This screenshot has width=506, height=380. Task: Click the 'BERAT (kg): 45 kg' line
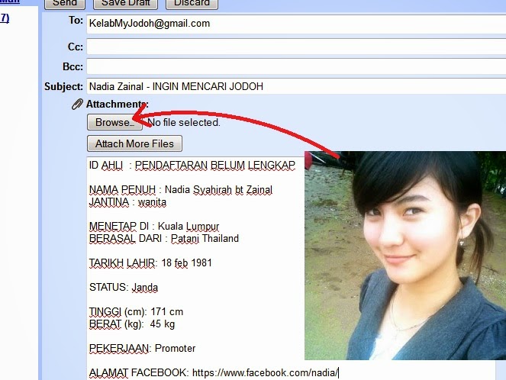click(x=132, y=324)
